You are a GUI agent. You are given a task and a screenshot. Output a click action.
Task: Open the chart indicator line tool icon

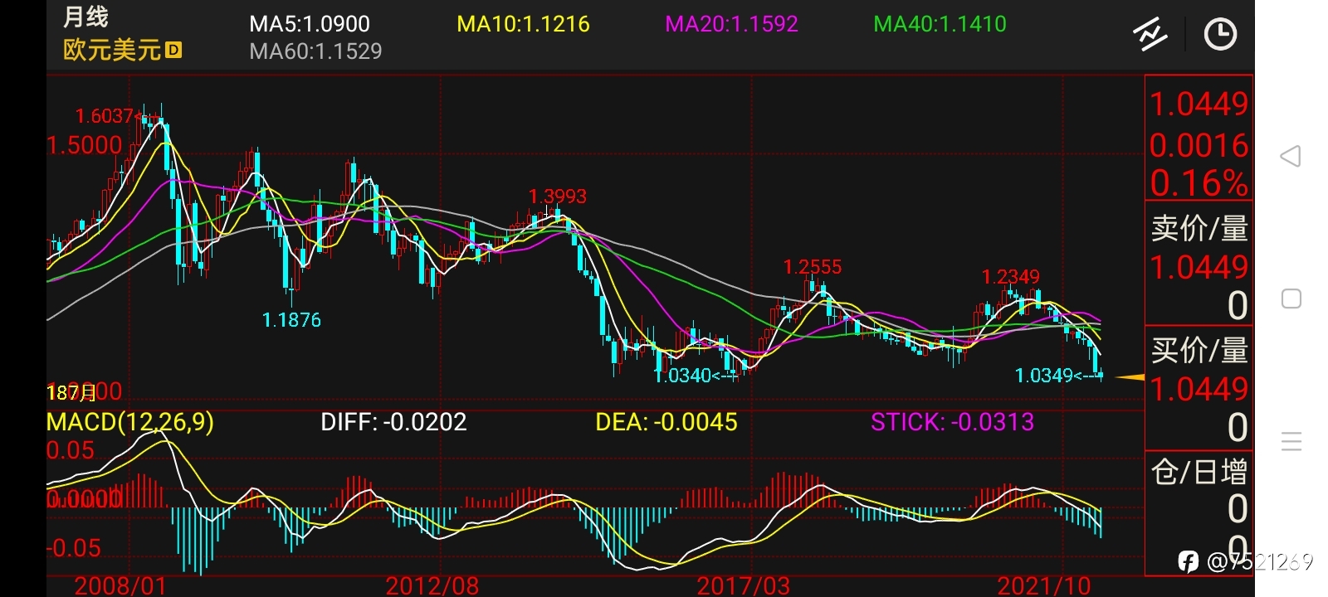pos(1150,34)
